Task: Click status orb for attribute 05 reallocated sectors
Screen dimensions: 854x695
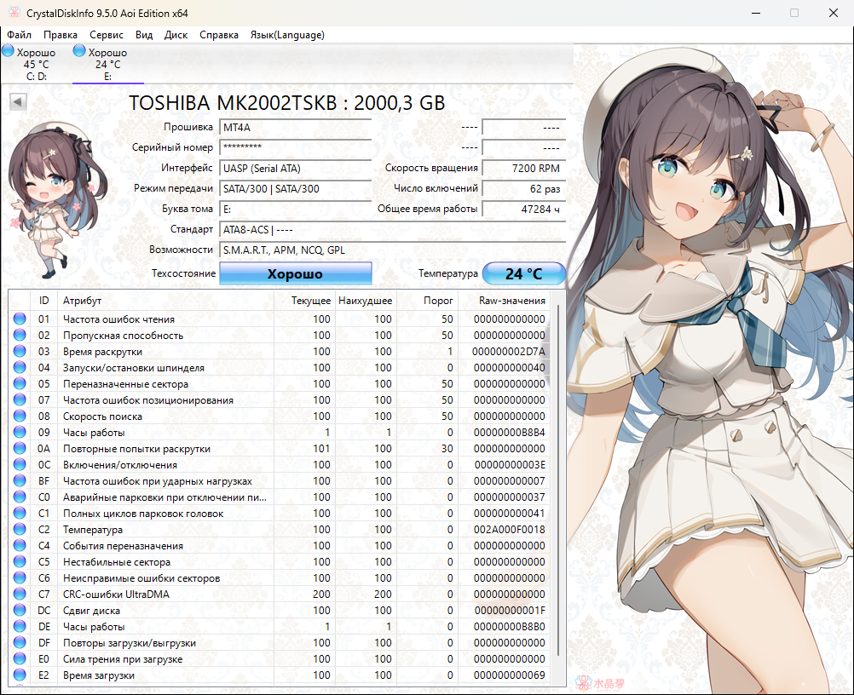Action: click(x=20, y=384)
